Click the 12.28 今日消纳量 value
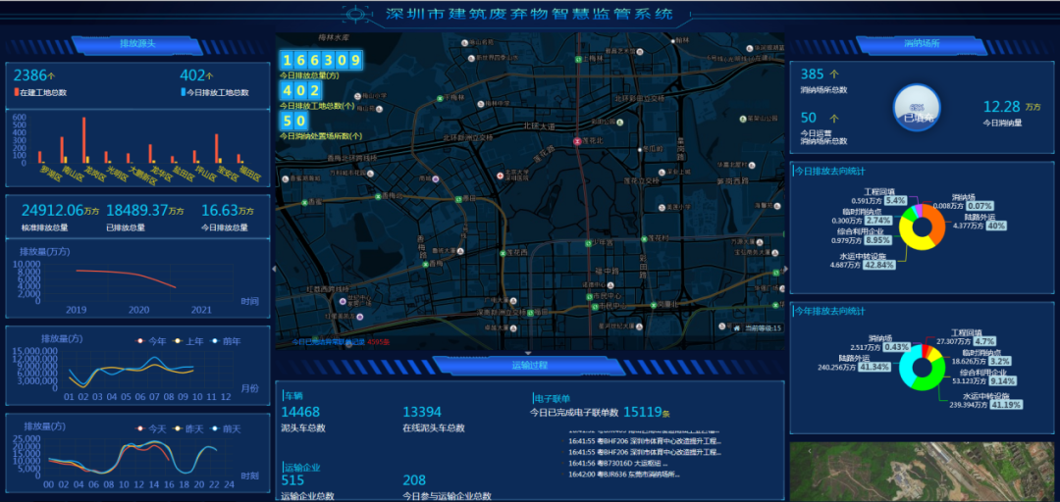Image resolution: width=1060 pixels, height=502 pixels. [1001, 106]
